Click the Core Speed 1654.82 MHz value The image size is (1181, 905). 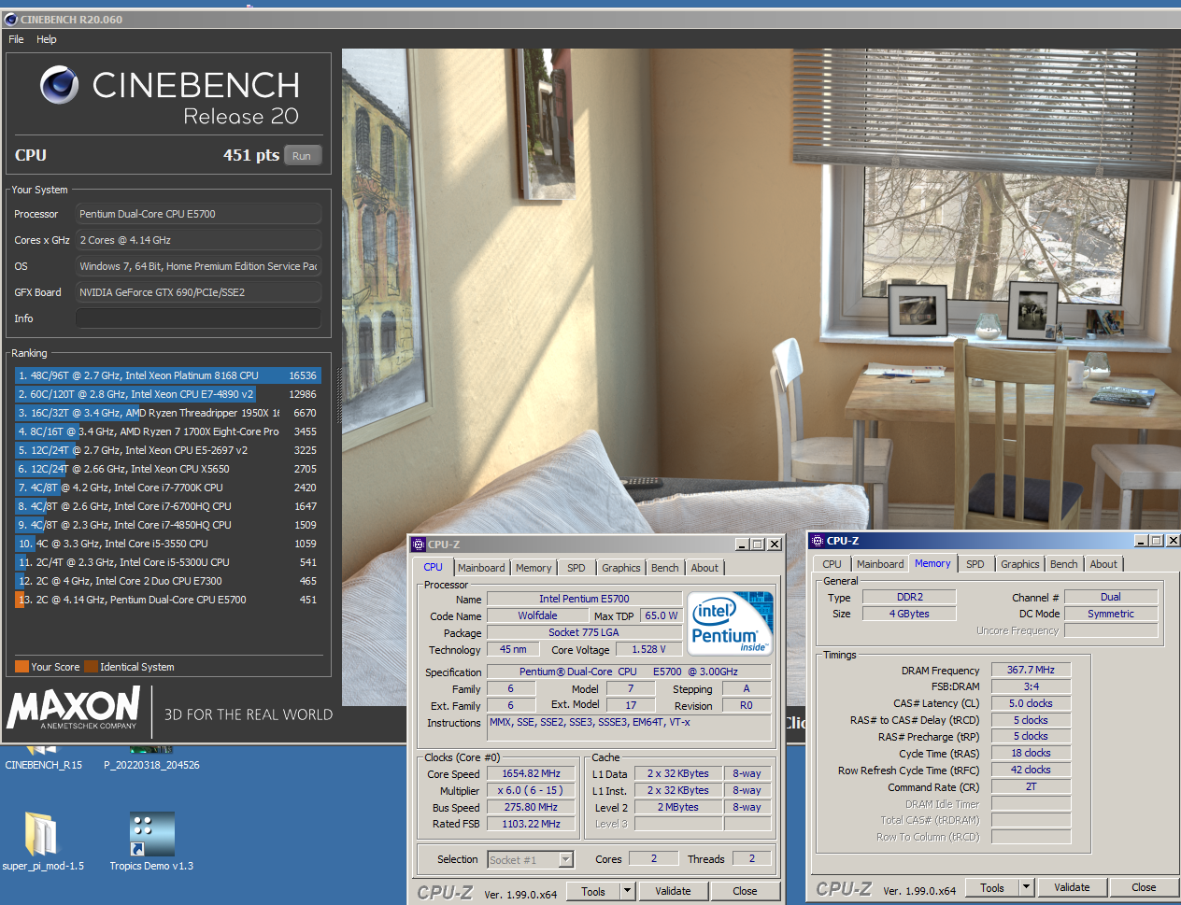pos(531,774)
